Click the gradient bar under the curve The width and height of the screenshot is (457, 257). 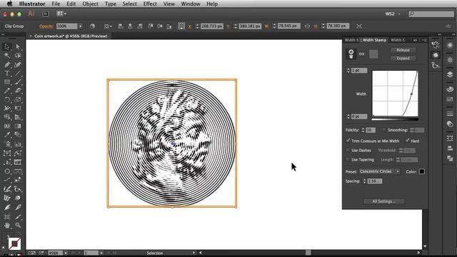pyautogui.click(x=395, y=119)
